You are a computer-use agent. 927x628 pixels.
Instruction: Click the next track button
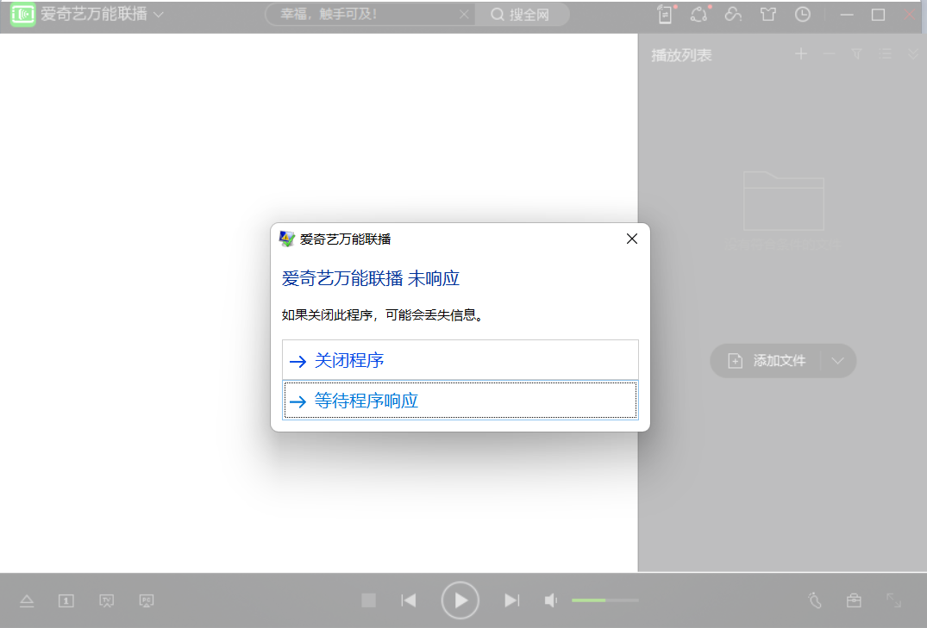(x=512, y=600)
